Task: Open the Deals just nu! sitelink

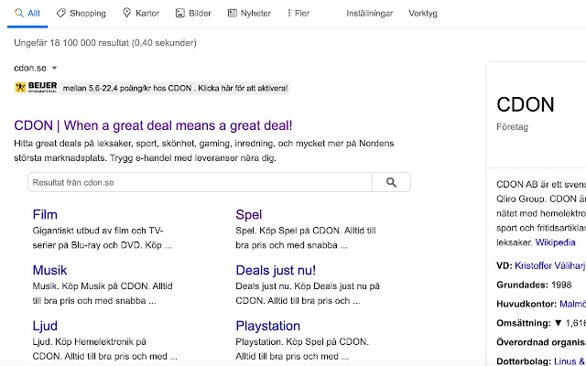Action: click(276, 270)
